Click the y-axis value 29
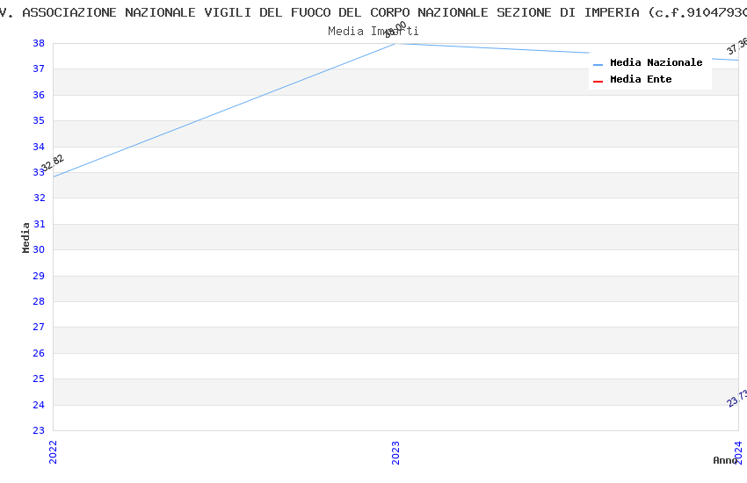Viewport: 747px width, 483px height. (39, 276)
